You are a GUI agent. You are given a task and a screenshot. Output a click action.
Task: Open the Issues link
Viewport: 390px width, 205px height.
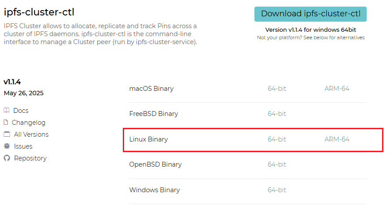click(23, 146)
